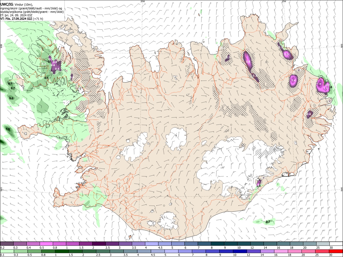Click the darkest purple swatch in the top legend row
Viewport: 343px width, 257px height.
pyautogui.click(x=99, y=244)
